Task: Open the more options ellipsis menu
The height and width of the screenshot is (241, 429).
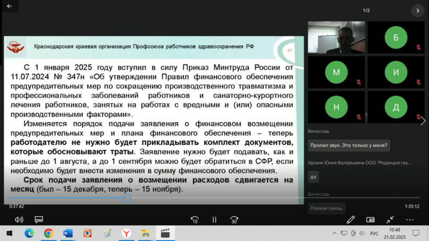Action: pyautogui.click(x=410, y=220)
